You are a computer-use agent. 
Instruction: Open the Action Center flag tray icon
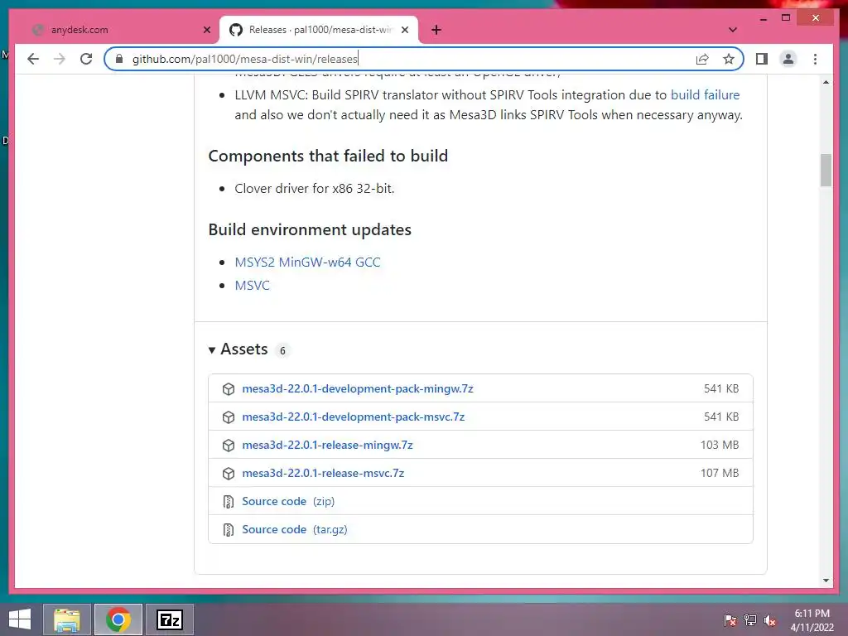[730, 620]
